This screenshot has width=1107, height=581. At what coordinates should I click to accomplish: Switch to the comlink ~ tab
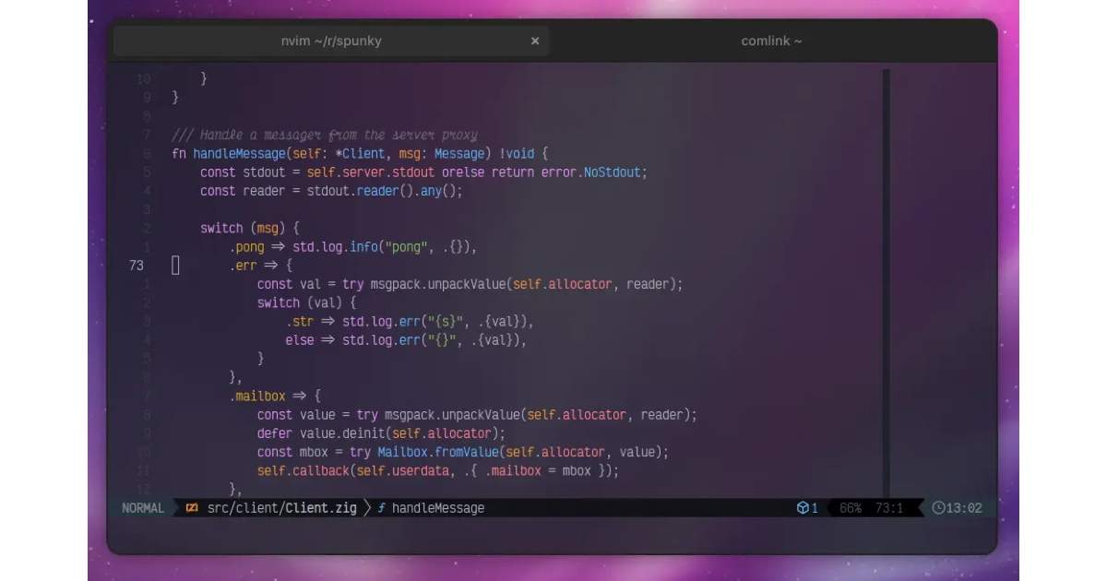point(771,41)
